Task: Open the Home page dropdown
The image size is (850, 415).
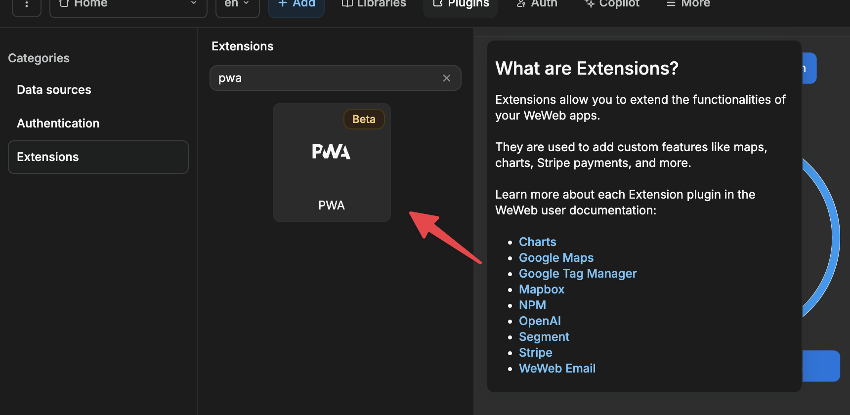Action: click(x=128, y=5)
